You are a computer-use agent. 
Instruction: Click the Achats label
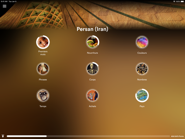click(x=92, y=106)
